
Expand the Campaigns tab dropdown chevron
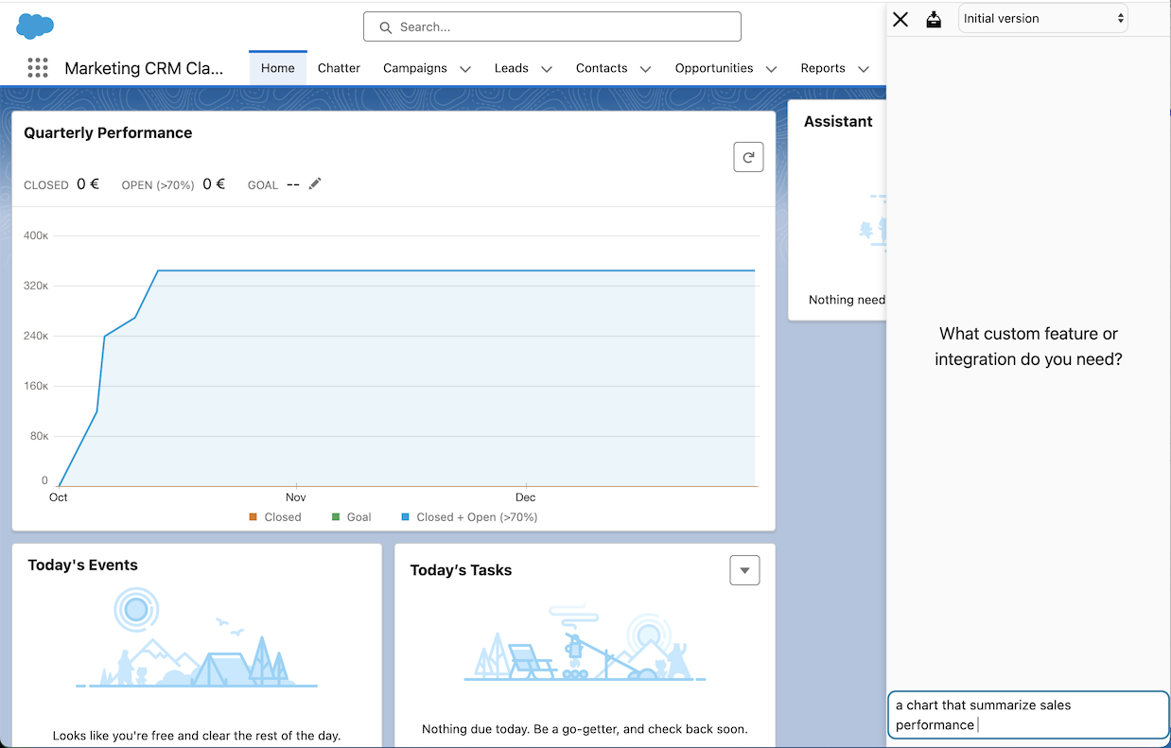point(465,69)
